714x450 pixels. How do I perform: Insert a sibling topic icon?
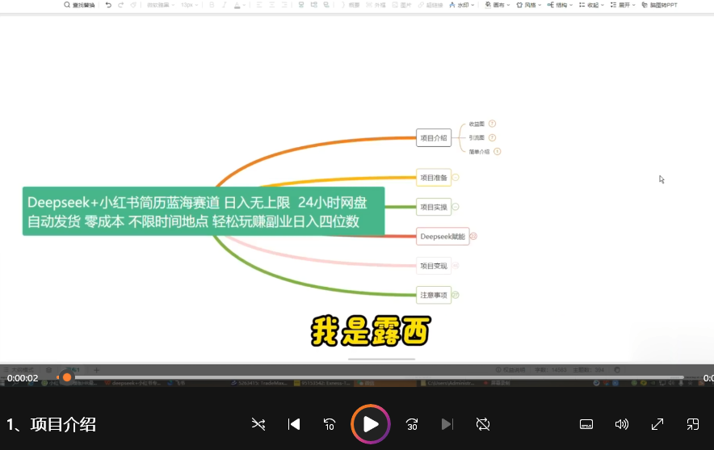coord(313,5)
